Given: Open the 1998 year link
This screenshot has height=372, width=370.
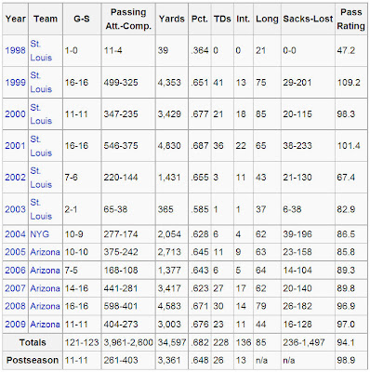Looking at the screenshot, I should click(x=15, y=50).
